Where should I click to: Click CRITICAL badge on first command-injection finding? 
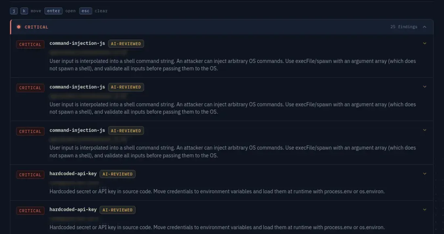click(30, 44)
